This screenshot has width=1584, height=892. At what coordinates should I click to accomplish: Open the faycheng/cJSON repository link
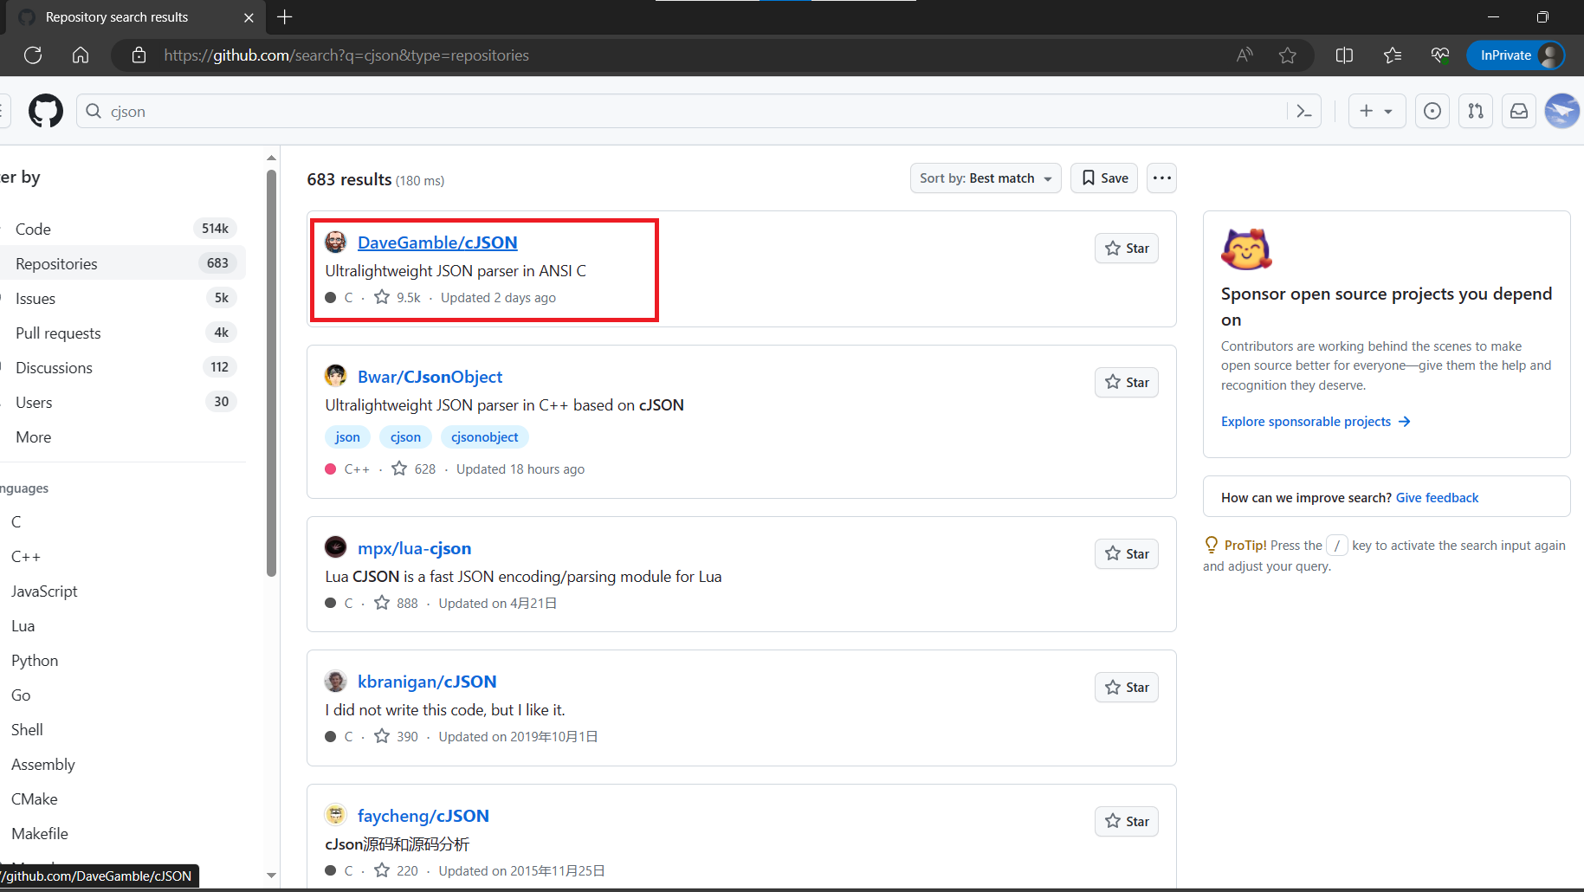pos(423,816)
